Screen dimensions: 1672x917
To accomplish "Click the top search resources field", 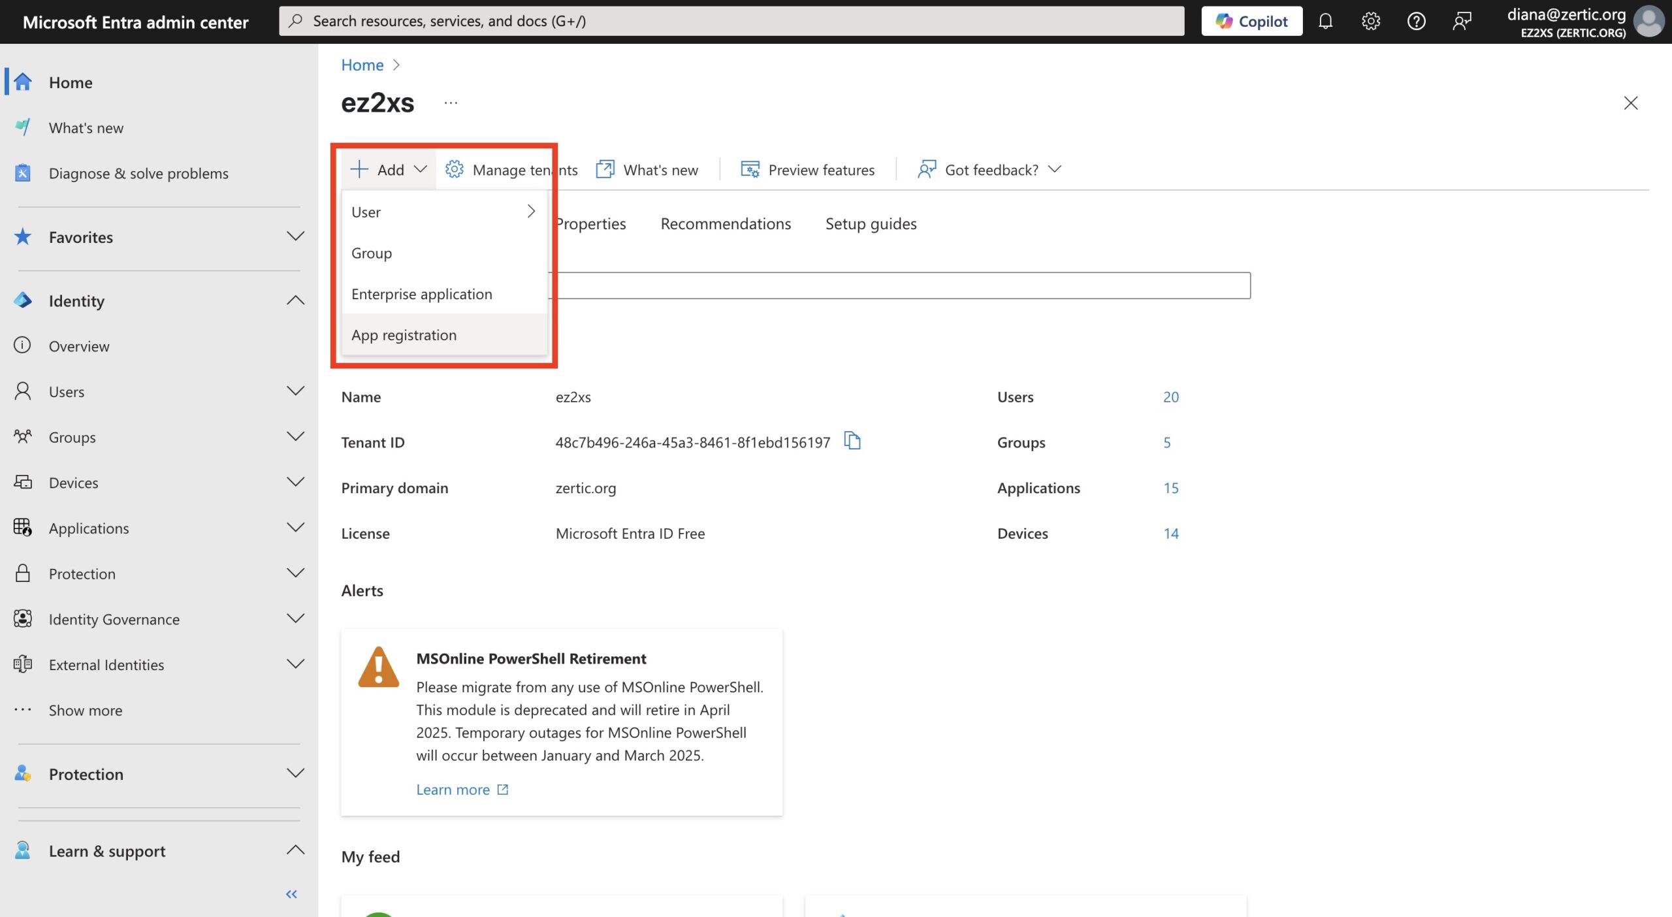I will click(x=731, y=22).
